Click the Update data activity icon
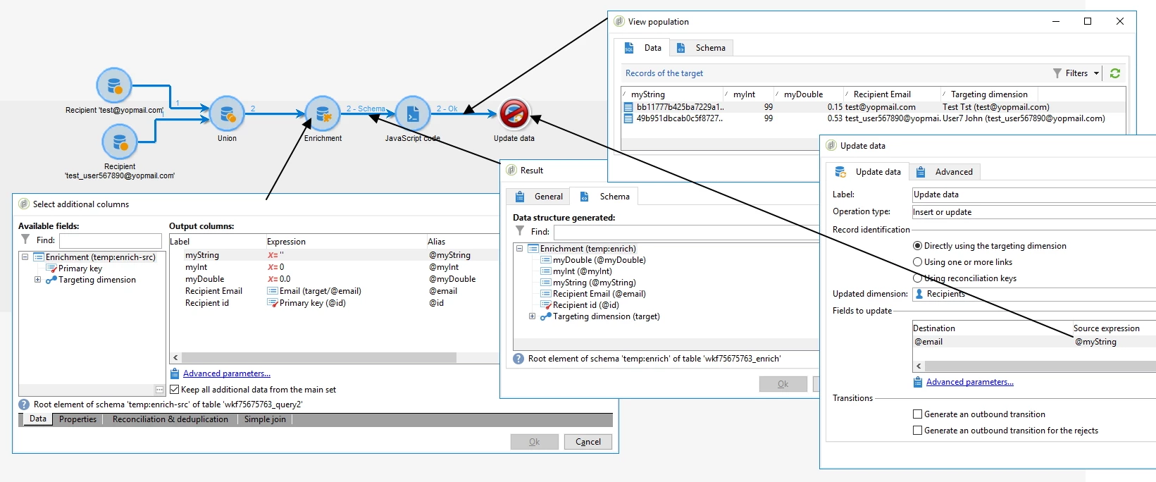Image resolution: width=1156 pixels, height=482 pixels. 514,113
